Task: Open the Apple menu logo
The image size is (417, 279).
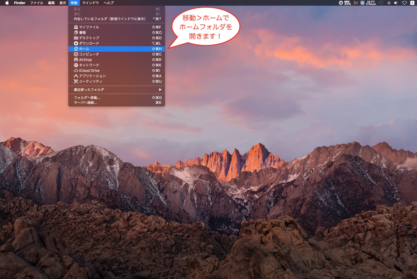Action: 7,3
